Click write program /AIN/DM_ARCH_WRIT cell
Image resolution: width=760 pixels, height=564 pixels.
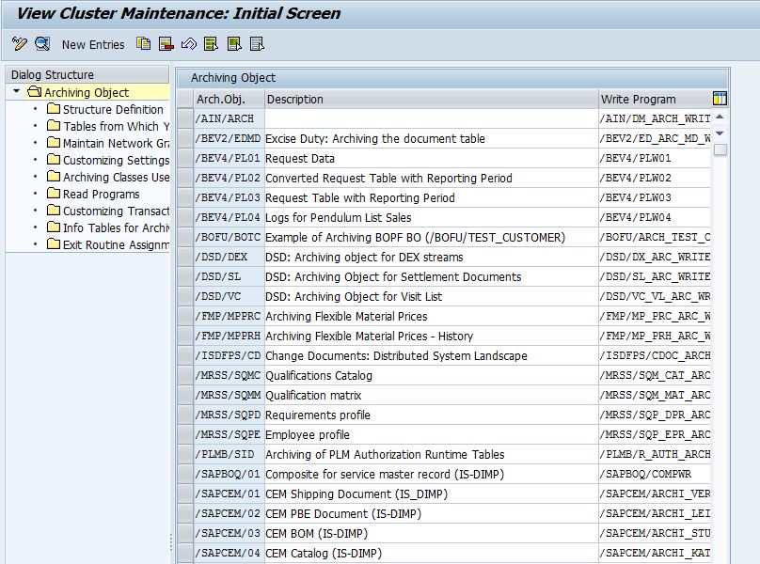click(x=655, y=118)
